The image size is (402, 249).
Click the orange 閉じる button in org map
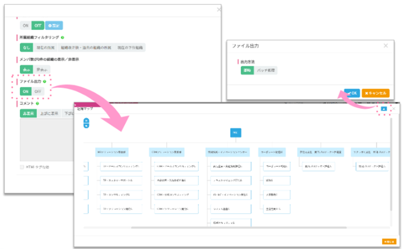click(389, 242)
